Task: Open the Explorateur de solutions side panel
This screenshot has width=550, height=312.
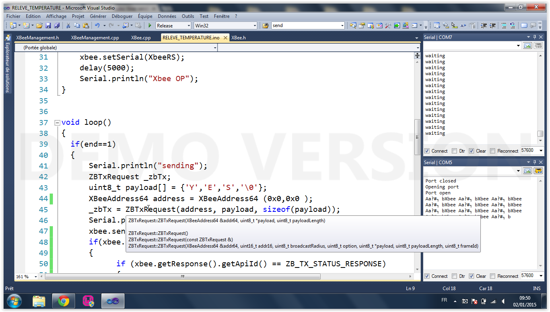Action: 7,64
